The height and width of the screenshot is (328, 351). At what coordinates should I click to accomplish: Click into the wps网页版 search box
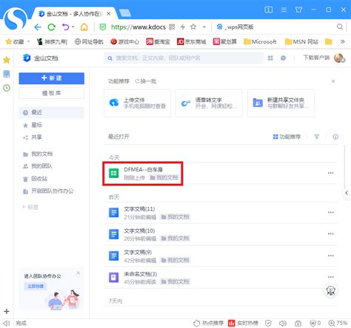coord(279,27)
